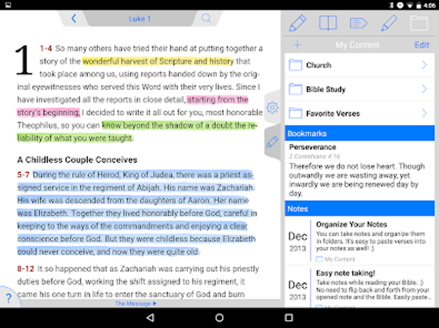Tap the blue highlighted verses 5-7 passage
The image size is (439, 328).
click(136, 213)
